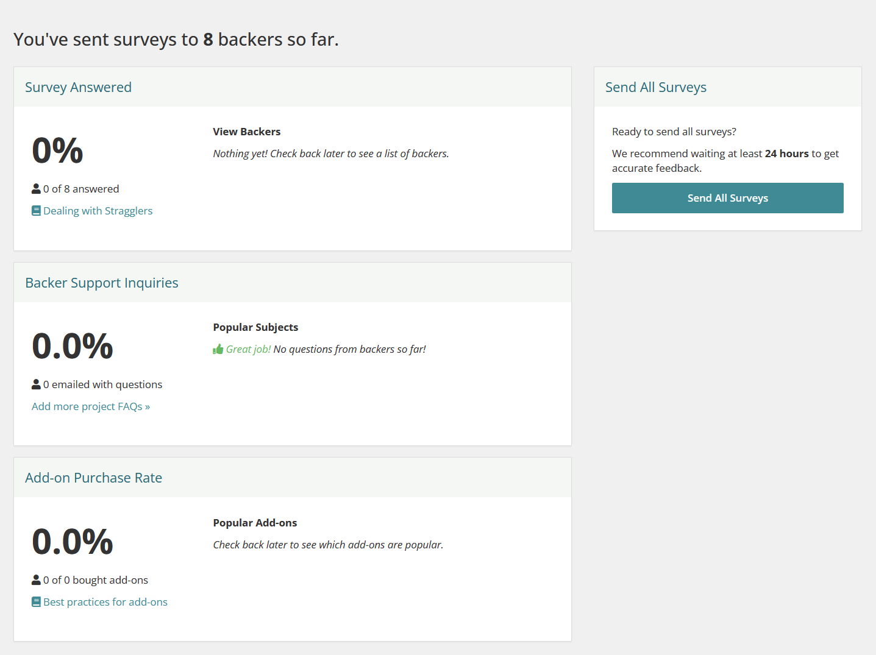Click the person icon next to '0 of 8 answered'
Screen dimensions: 876x655
tap(36, 189)
